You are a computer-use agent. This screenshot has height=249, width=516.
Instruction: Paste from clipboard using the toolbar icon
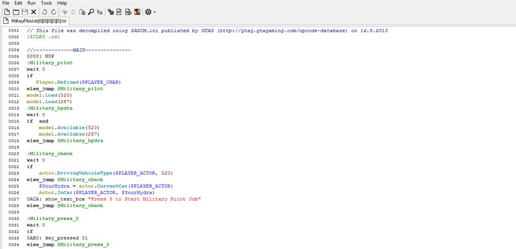[x=83, y=12]
